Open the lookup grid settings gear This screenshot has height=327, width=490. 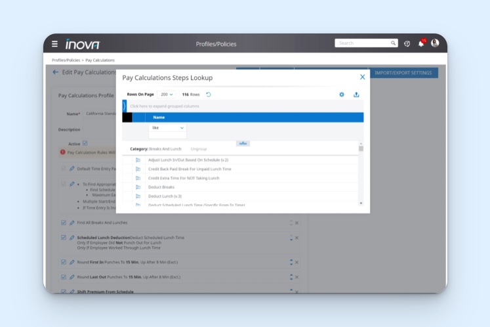tap(342, 95)
